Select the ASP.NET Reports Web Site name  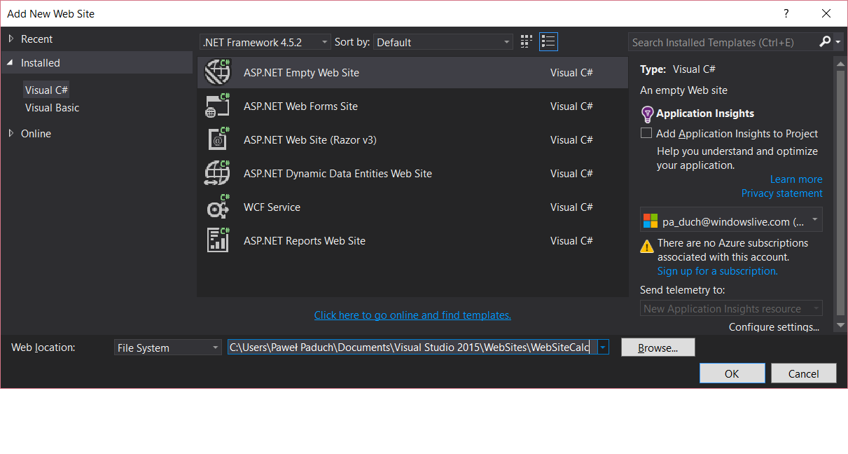305,241
